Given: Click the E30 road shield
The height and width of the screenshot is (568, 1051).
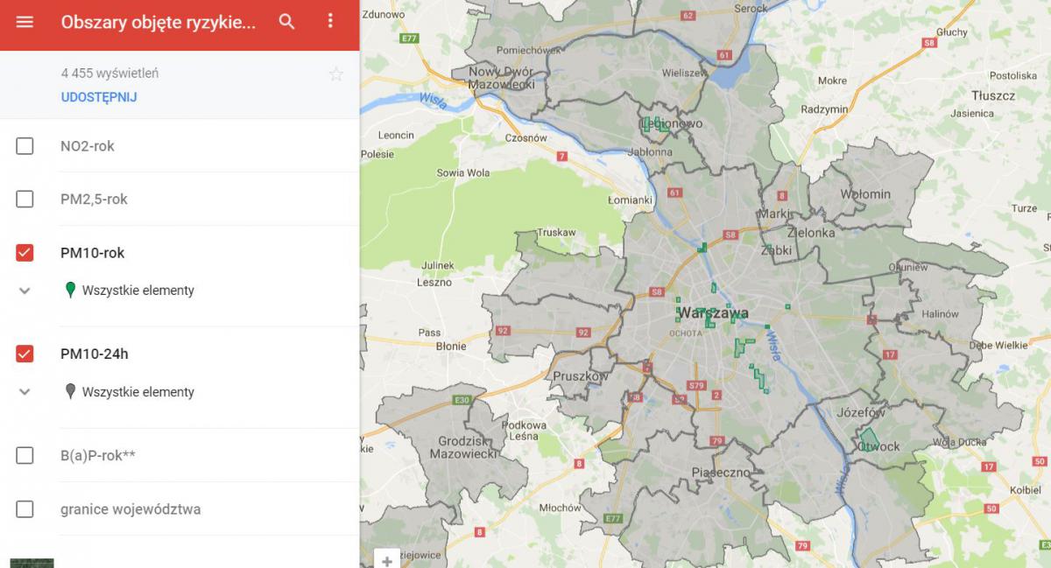Looking at the screenshot, I should point(462,400).
